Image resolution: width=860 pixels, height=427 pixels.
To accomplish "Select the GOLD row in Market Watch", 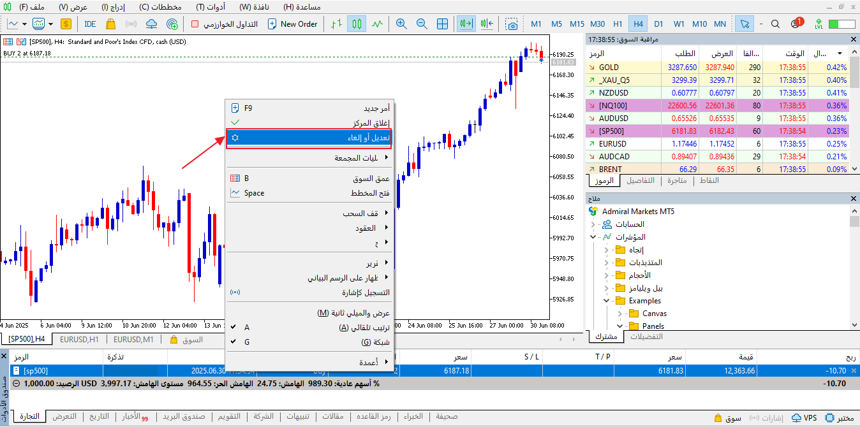I will click(x=718, y=67).
